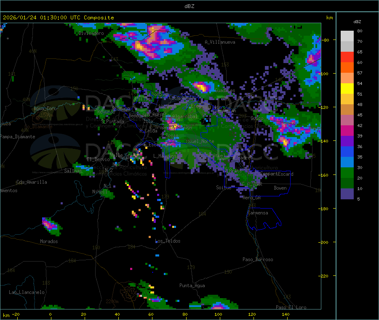Click the orange 57-60 dBZ legend swatch

coord(347,68)
